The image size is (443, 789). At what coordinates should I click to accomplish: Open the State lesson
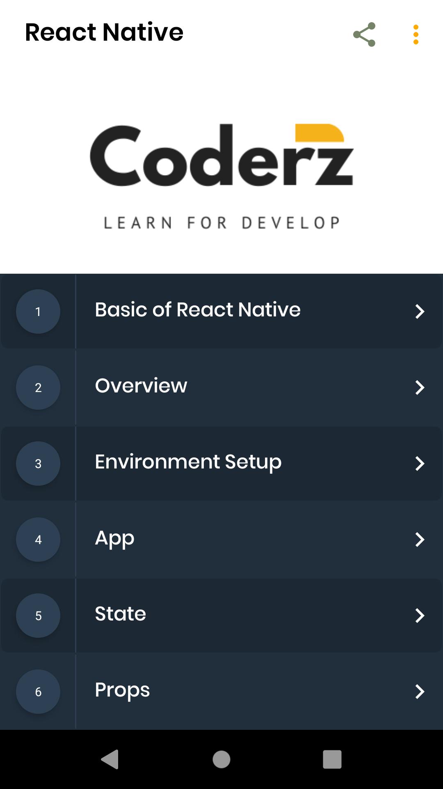coord(221,615)
